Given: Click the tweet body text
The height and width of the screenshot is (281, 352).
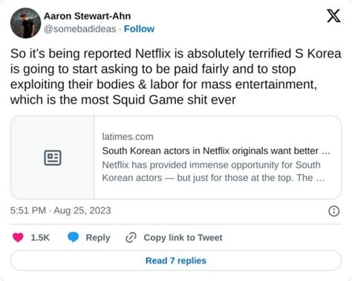Looking at the screenshot, I should point(176,76).
